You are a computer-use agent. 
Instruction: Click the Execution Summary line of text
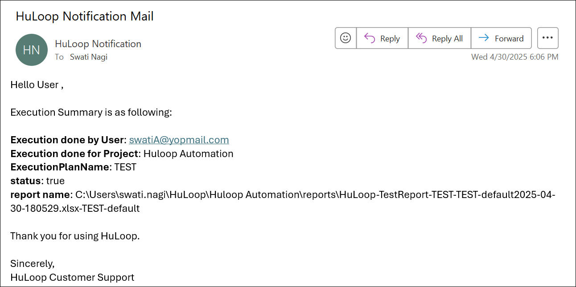(91, 112)
